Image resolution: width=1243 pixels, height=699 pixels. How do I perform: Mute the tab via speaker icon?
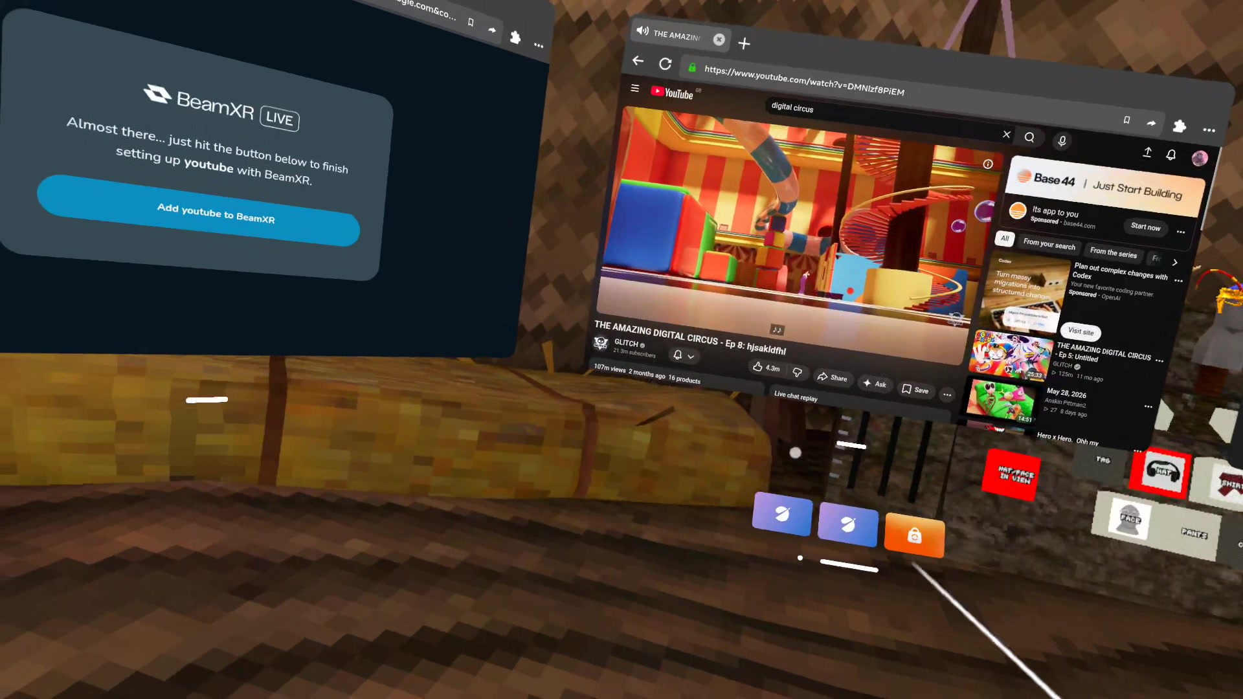coord(642,30)
